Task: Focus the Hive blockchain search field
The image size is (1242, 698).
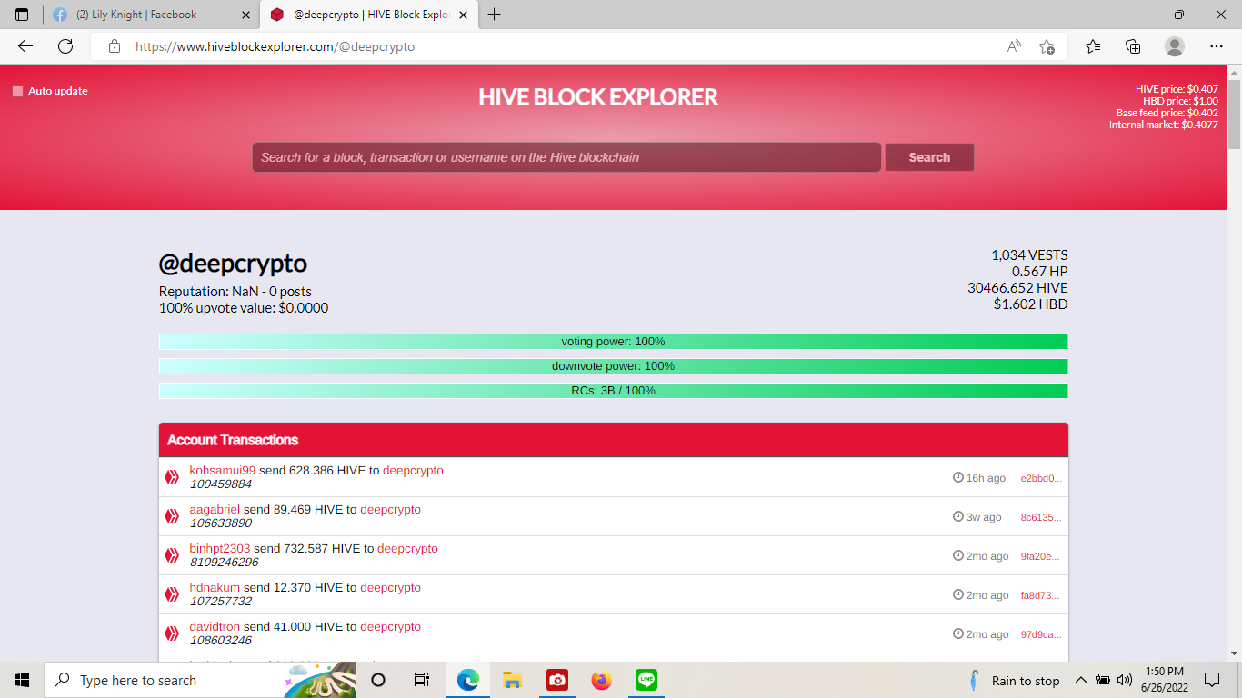Action: coord(566,157)
